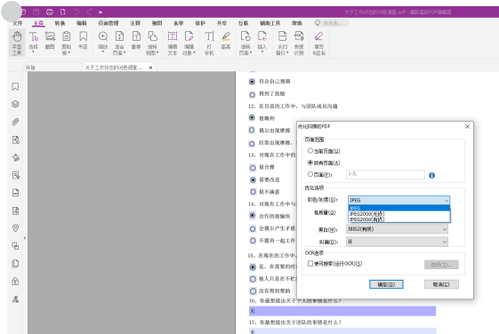Confirm with the OK (确定) button
The height and width of the screenshot is (334, 499).
(x=386, y=284)
